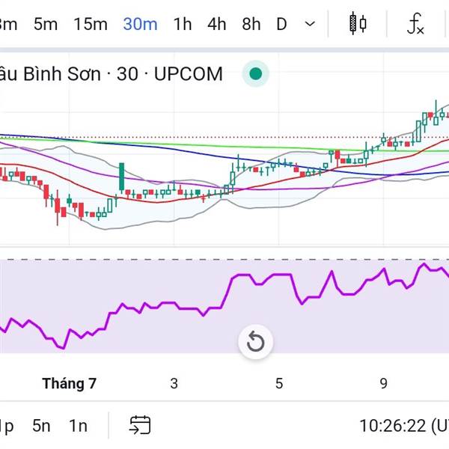Expand the timeframe interval chevron dropdown
This screenshot has width=449, height=449.
(310, 24)
